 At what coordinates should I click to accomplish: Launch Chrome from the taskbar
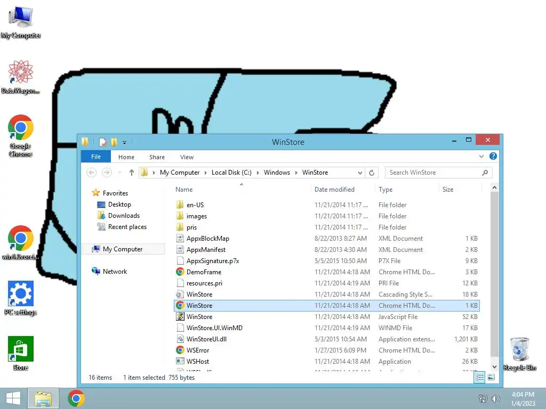[76, 398]
